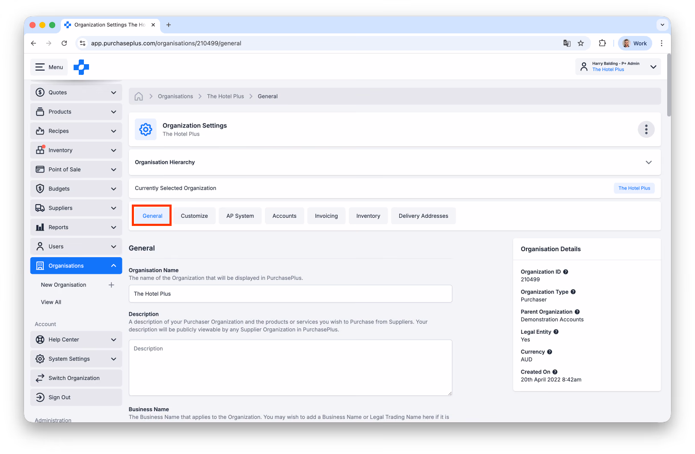Viewport: 695px width, 454px height.
Task: Click The Hotel Plus breadcrumb link
Action: coord(226,96)
